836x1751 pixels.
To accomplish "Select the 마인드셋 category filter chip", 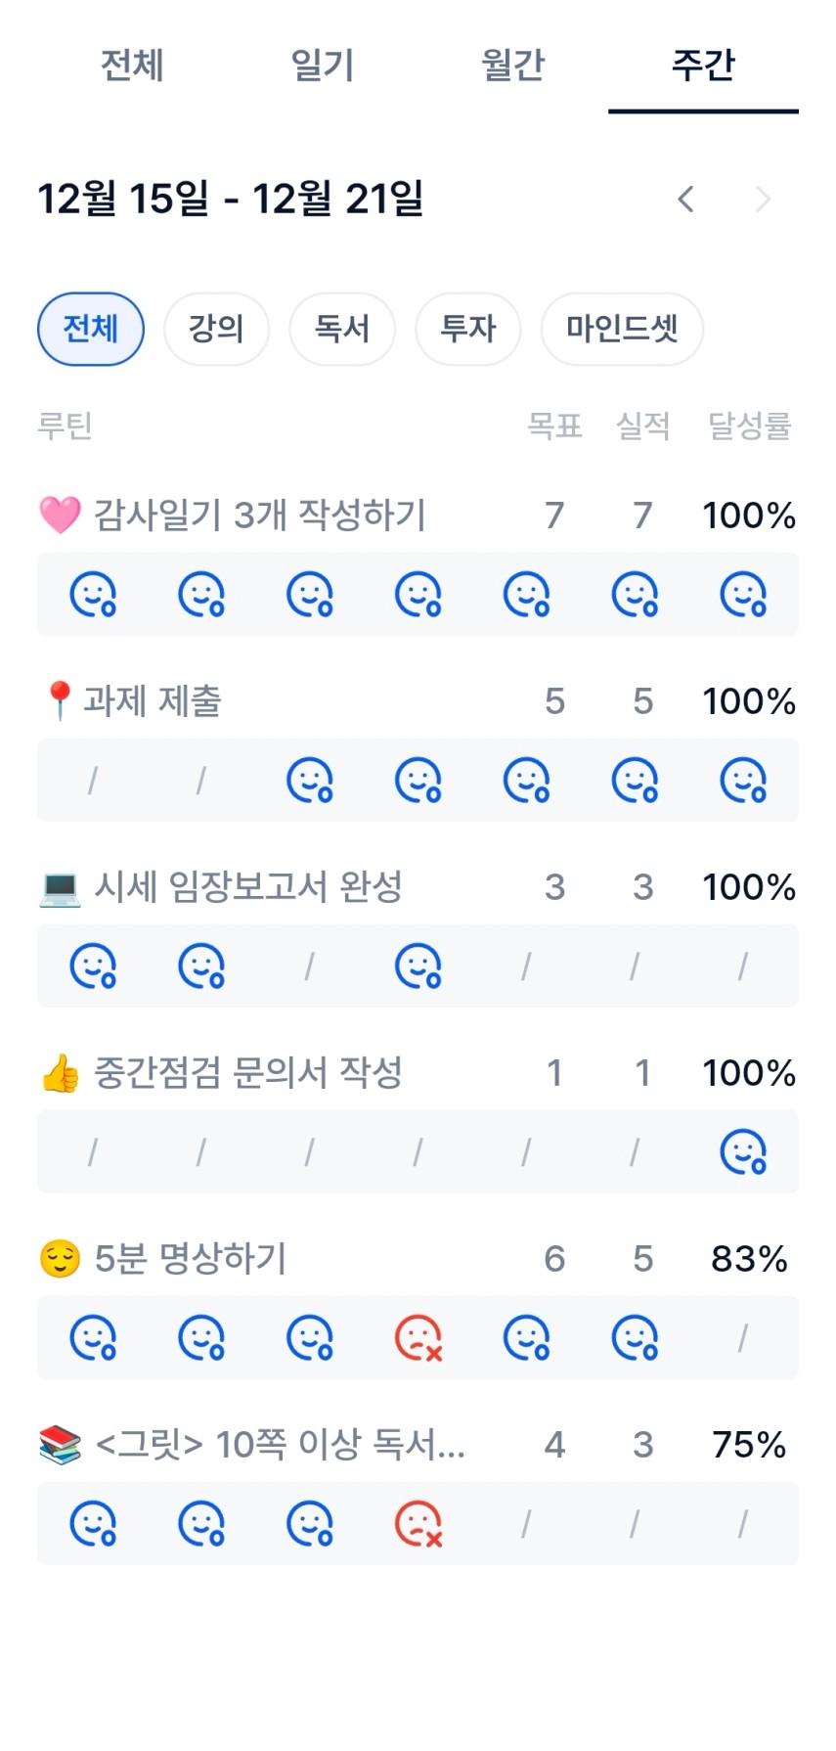I will (622, 329).
